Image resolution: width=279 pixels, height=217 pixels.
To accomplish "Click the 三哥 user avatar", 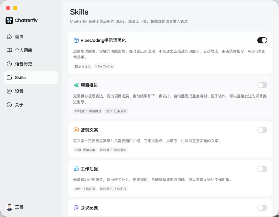I will click(9, 207).
